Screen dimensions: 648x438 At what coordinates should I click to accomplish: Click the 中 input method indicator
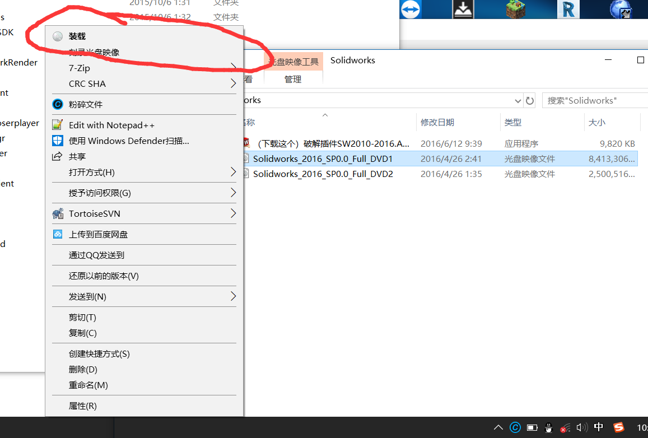point(598,427)
